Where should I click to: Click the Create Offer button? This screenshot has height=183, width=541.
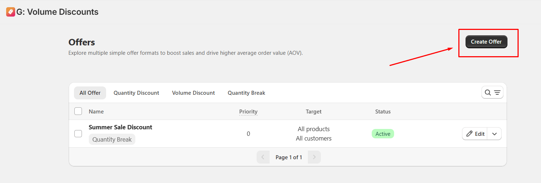(x=486, y=42)
